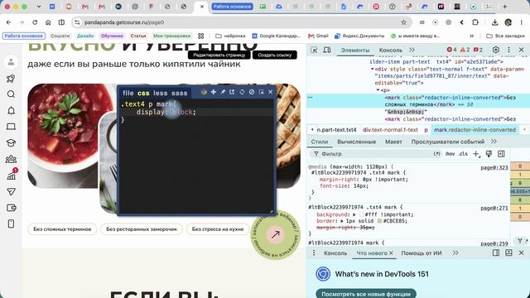Screen dimensions: 530x298
Task: Open the Стили pane tab
Action: [x=320, y=142]
